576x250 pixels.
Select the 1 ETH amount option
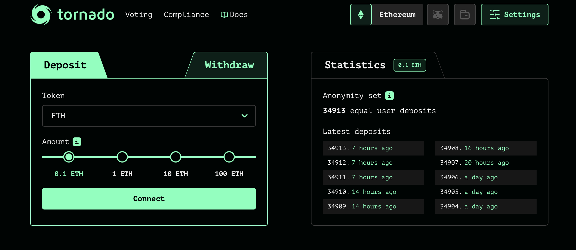point(122,157)
